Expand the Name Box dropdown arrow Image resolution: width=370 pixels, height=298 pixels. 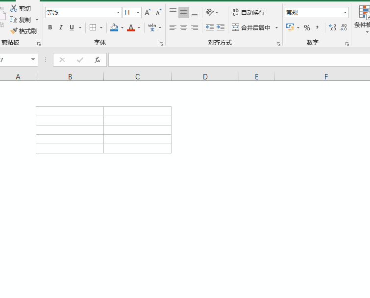pyautogui.click(x=33, y=59)
